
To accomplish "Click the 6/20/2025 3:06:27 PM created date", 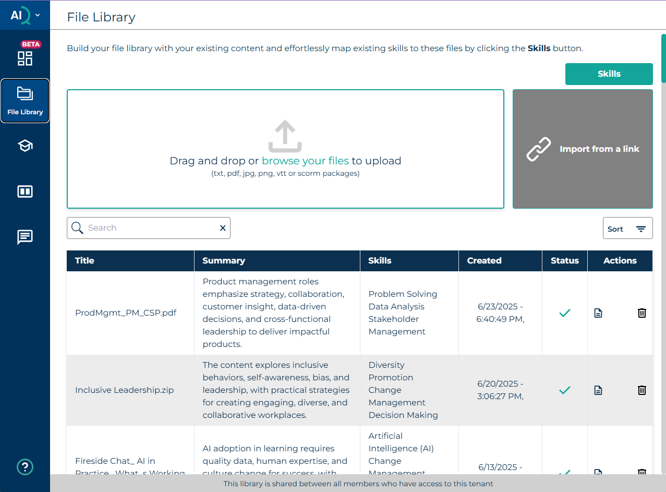I will [x=500, y=390].
